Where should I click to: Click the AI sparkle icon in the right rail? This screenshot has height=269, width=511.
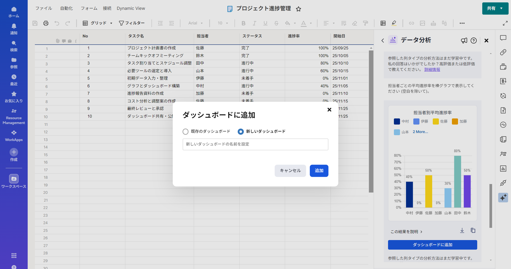(503, 198)
